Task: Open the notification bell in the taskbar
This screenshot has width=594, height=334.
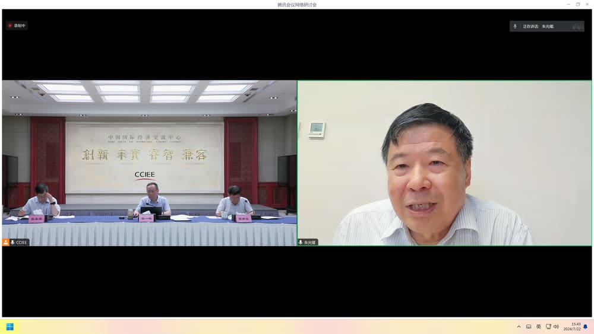Action: [585, 326]
